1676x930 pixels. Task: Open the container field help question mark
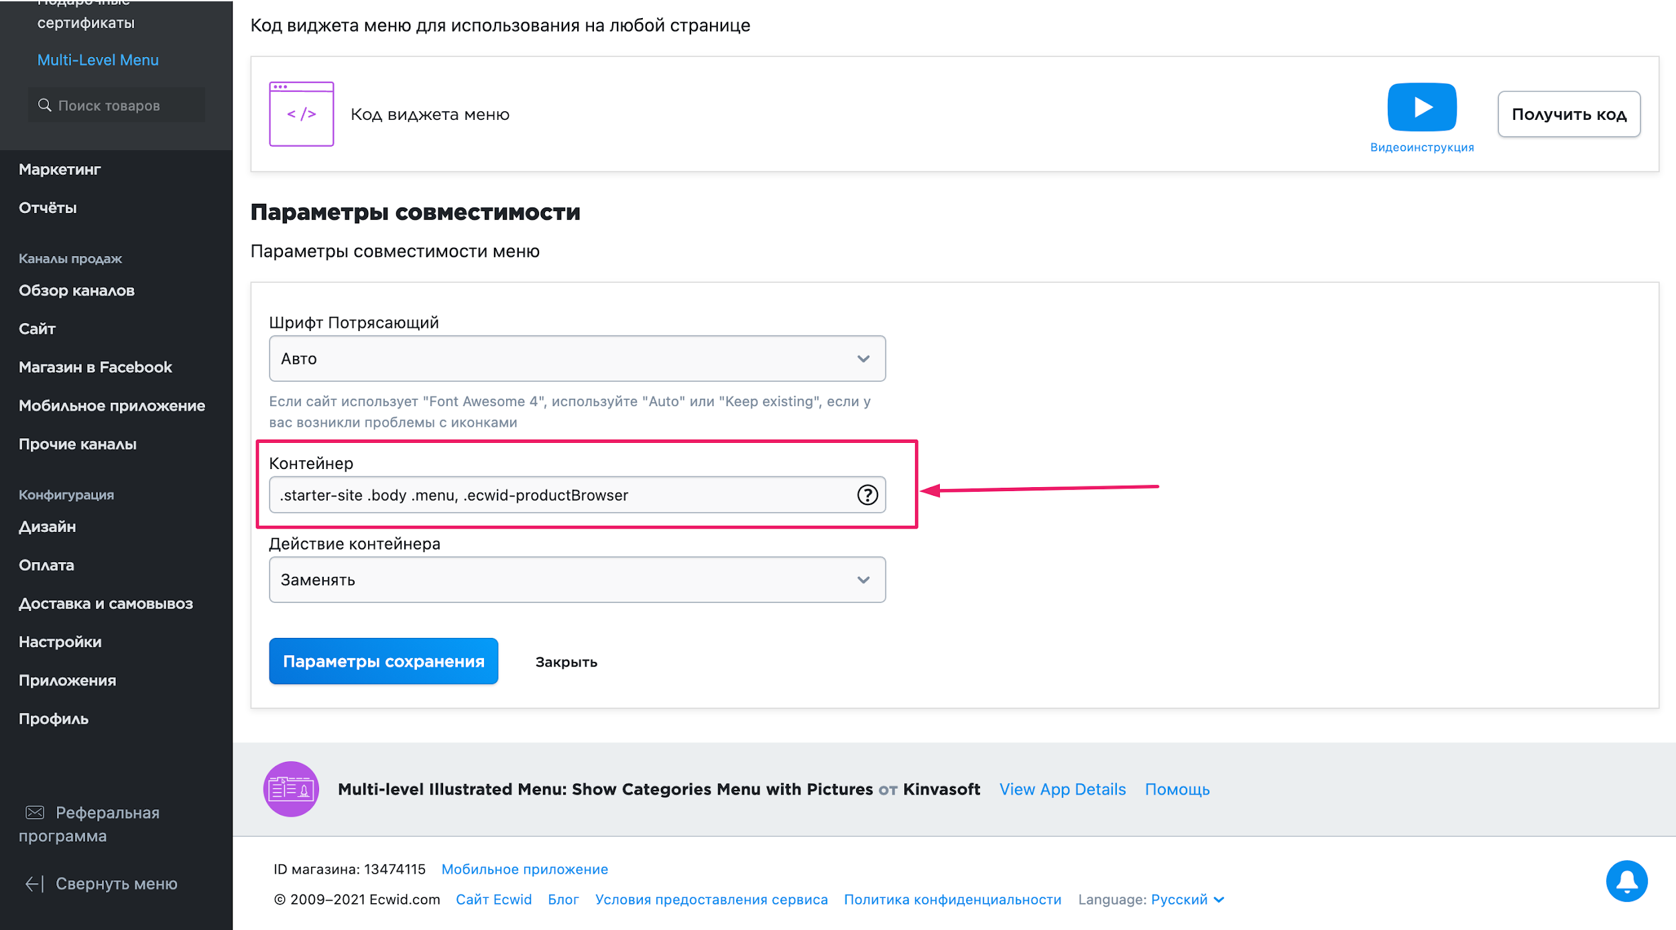pyautogui.click(x=867, y=495)
